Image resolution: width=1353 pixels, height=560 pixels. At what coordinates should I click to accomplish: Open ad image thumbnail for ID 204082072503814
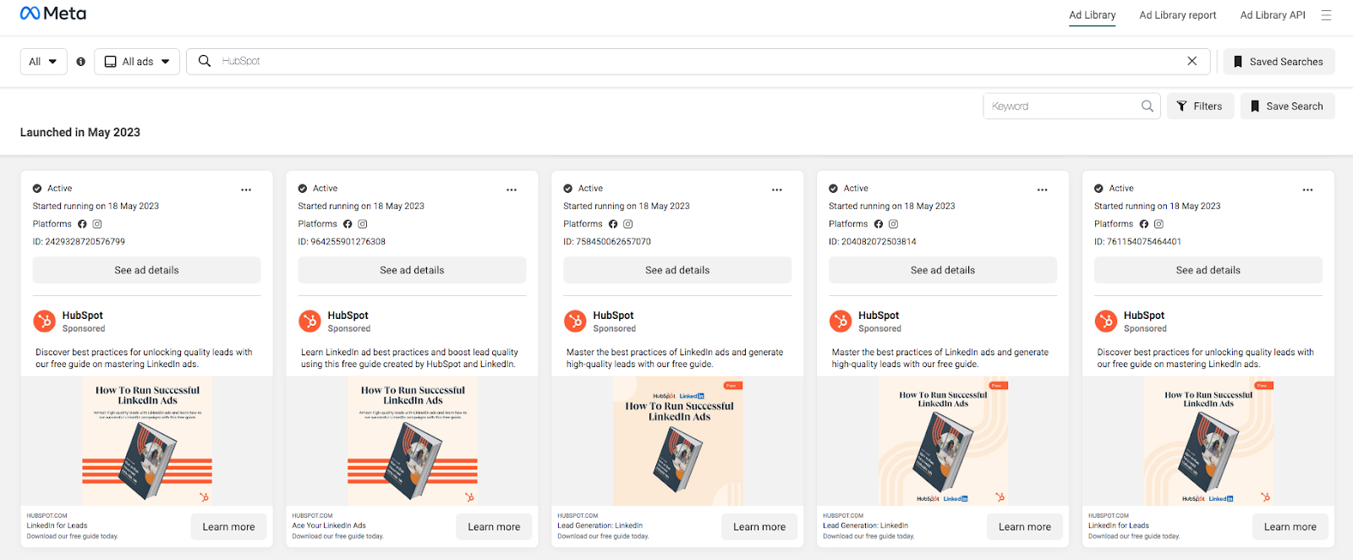point(943,441)
